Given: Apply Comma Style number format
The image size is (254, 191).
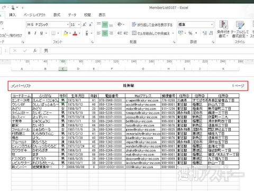Looking at the screenshot, I should coord(196,33).
